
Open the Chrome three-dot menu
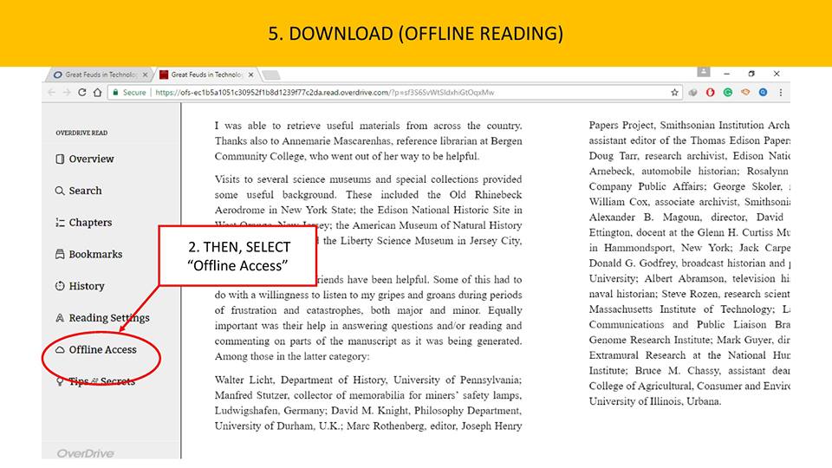[x=781, y=93]
